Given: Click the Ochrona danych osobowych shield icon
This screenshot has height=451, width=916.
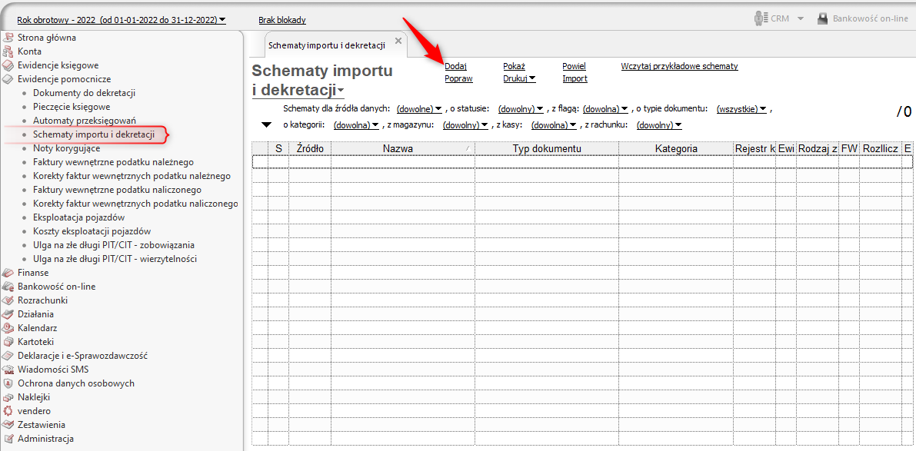Looking at the screenshot, I should [8, 383].
